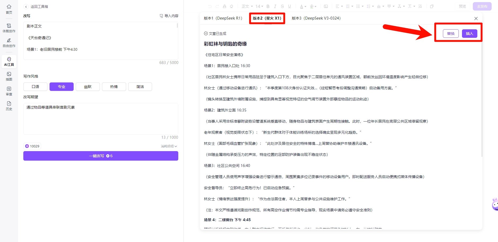The height and width of the screenshot is (242, 498).
Task: Click the 一键改写 rewrite button
Action: pyautogui.click(x=101, y=156)
